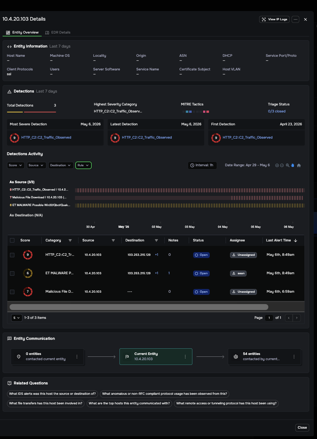Click score 7 ring in Malicious File row
This screenshot has height=439, width=317.
point(28,292)
